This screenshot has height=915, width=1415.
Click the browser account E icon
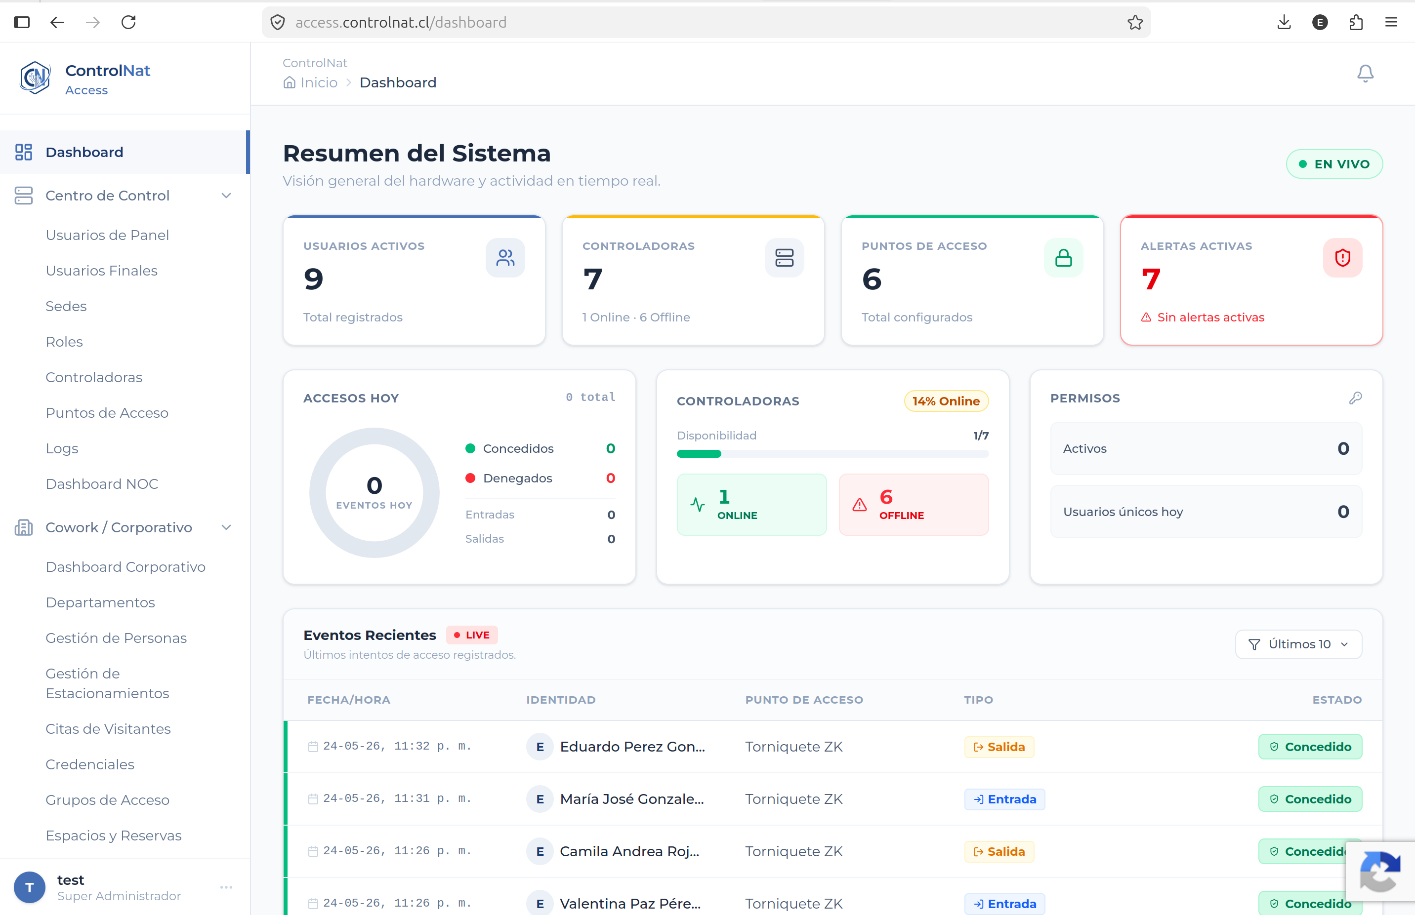point(1320,22)
